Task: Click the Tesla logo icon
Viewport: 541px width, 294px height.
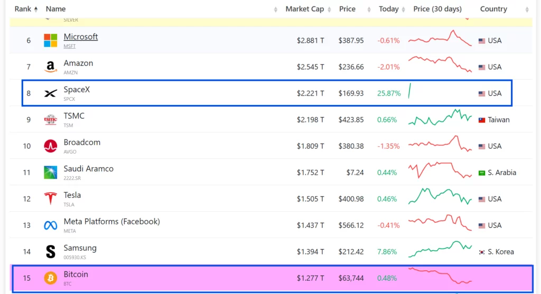Action: tap(50, 199)
